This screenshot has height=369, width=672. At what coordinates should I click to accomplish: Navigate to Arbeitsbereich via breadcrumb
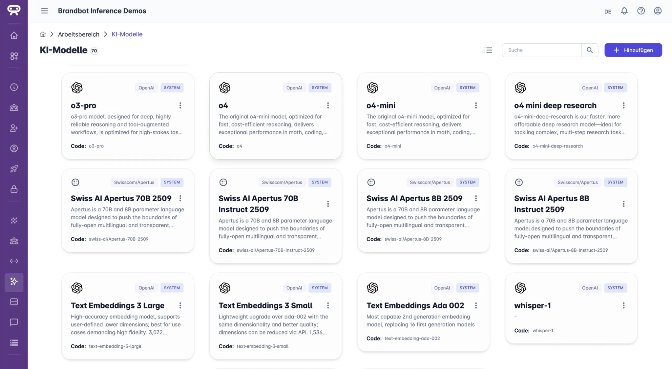(x=78, y=34)
